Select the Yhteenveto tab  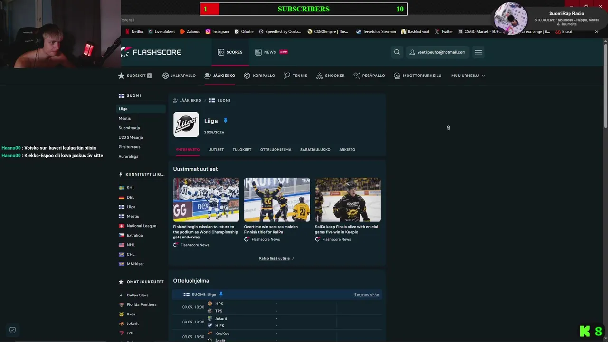click(188, 150)
